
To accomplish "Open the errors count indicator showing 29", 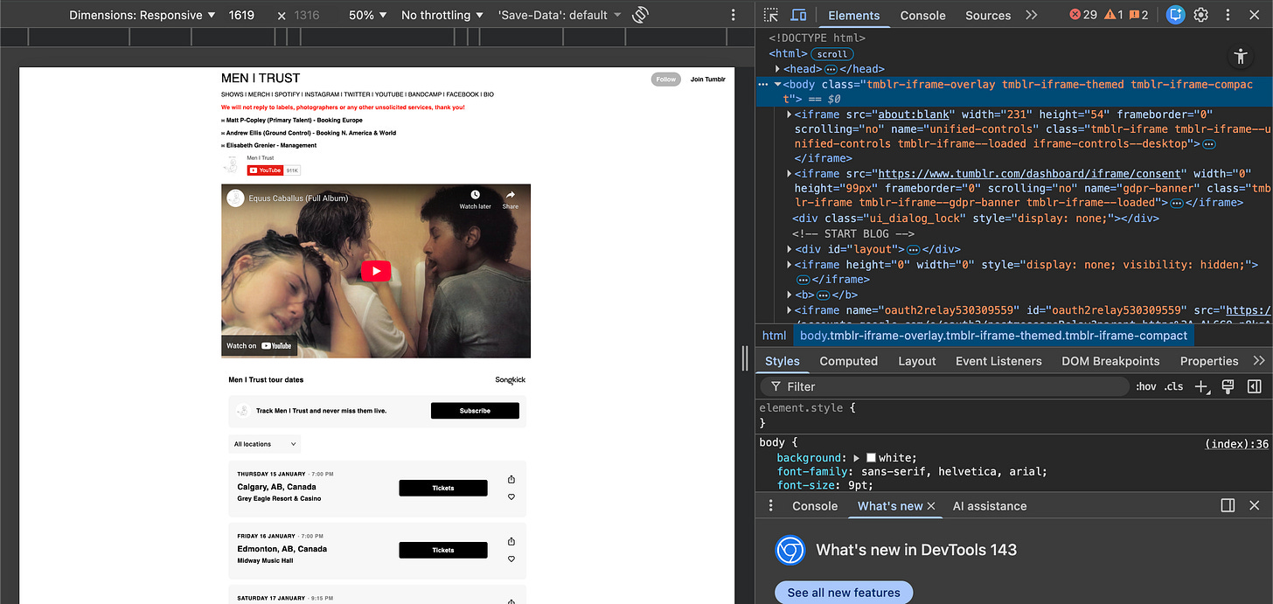I will pos(1083,15).
